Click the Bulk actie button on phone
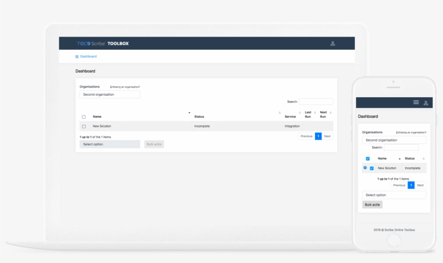The image size is (443, 263). [372, 205]
